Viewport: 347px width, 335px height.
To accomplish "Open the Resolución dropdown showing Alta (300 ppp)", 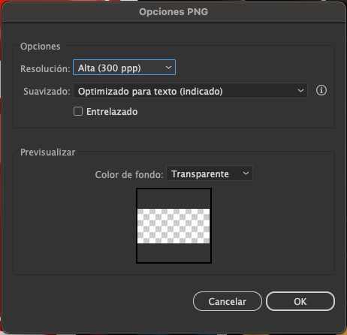I will (x=124, y=68).
